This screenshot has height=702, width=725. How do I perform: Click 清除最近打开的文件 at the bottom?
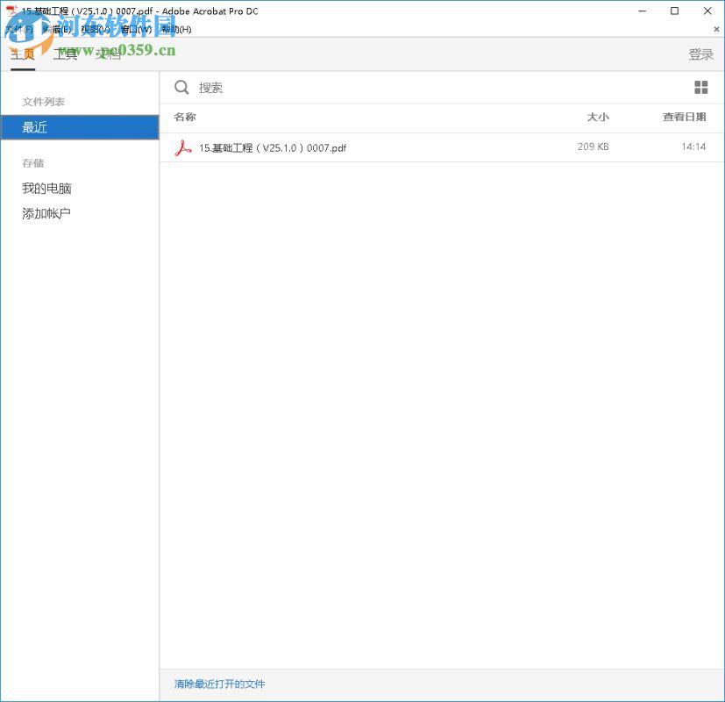(x=218, y=684)
